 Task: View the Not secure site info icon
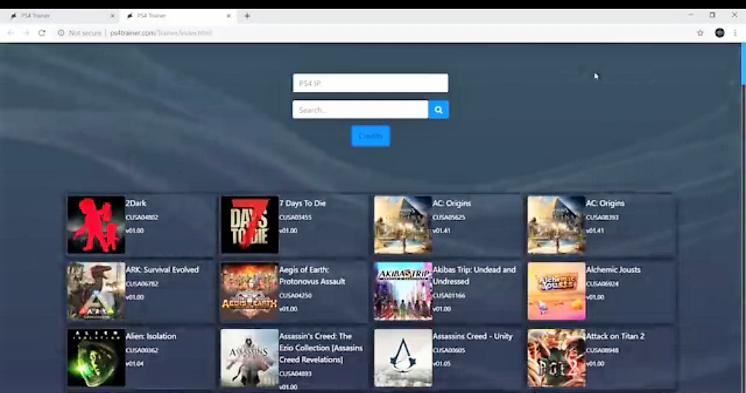61,33
